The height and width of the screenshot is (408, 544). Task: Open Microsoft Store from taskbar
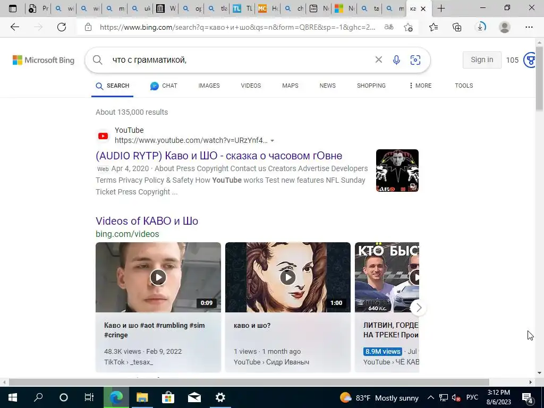[x=168, y=397]
